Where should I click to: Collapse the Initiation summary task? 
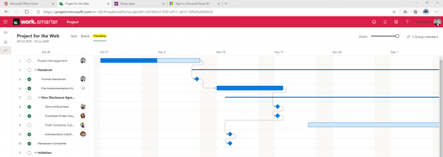click(36, 153)
